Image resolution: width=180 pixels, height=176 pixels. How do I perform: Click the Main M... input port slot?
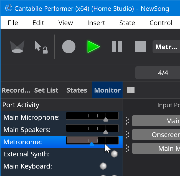[x=156, y=148]
